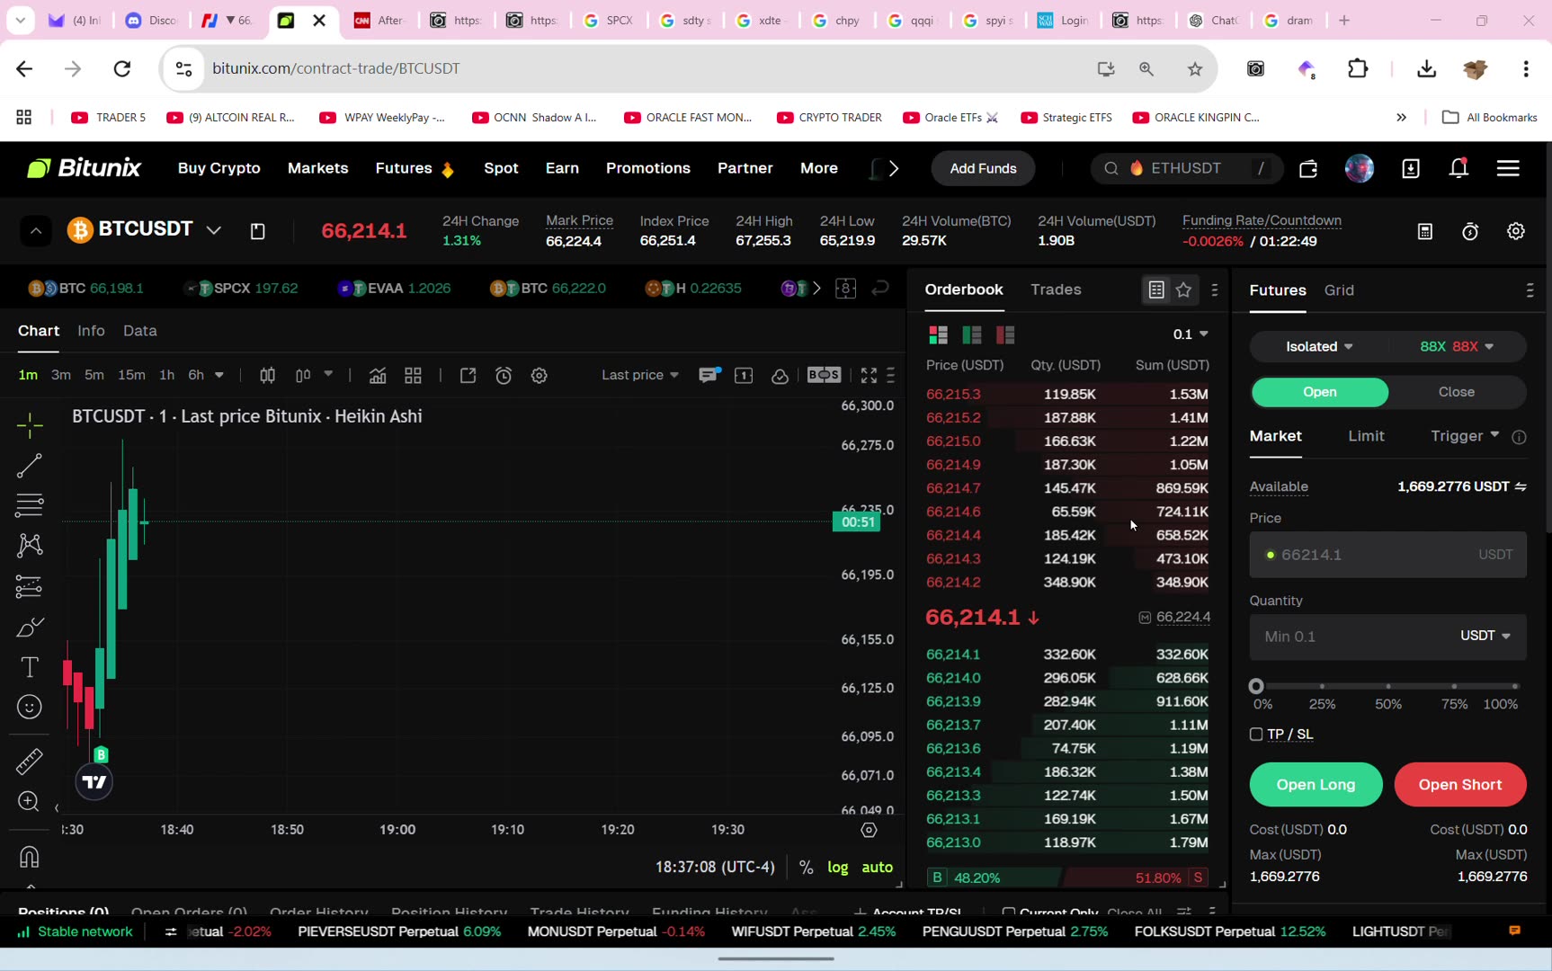Click the header stopwatch timer icon

(1470, 232)
